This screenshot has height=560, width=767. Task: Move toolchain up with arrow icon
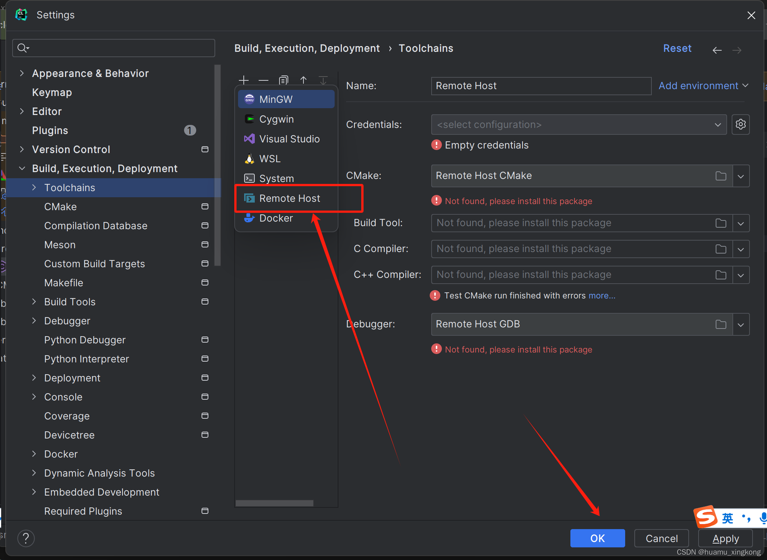pos(303,80)
